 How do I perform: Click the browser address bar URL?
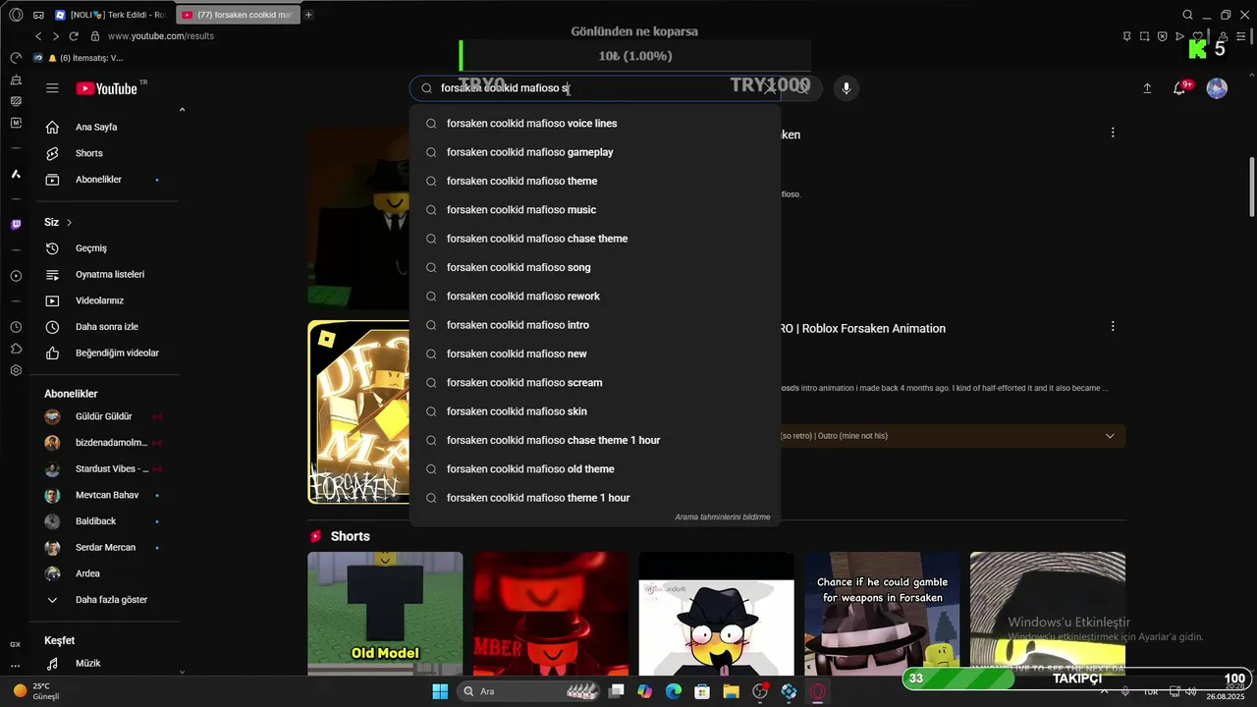(160, 36)
